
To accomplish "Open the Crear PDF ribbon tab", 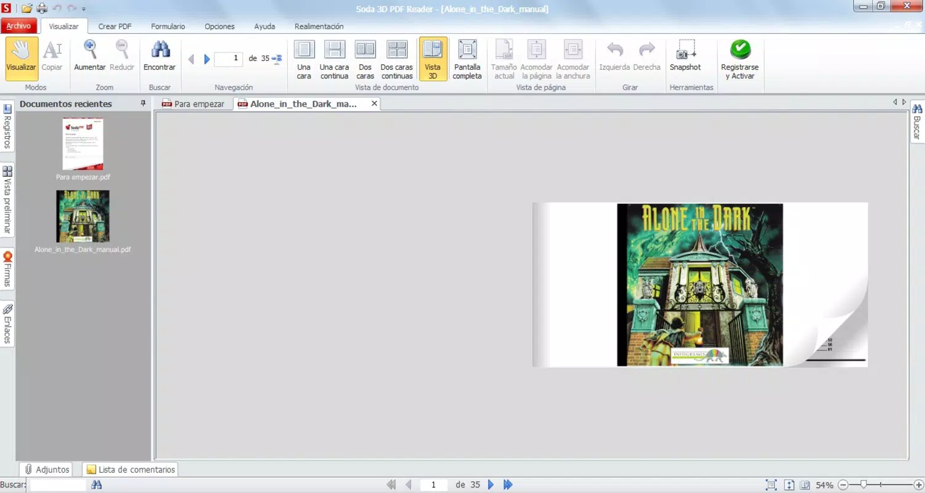I will pyautogui.click(x=115, y=26).
